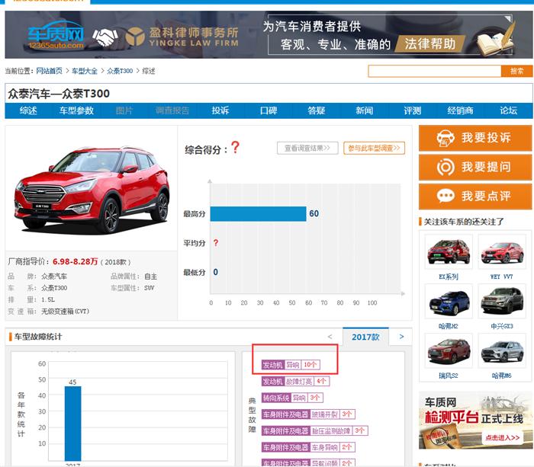Image resolution: width=534 pixels, height=467 pixels.
Task: Open the 中兴GX3 car thumbnail
Action: [x=502, y=302]
